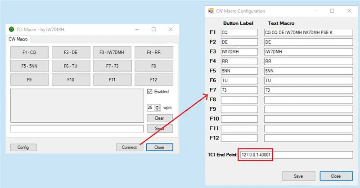Image resolution: width=360 pixels, height=188 pixels.
Task: Click the CW Macro Configuration window icon
Action: click(x=211, y=11)
